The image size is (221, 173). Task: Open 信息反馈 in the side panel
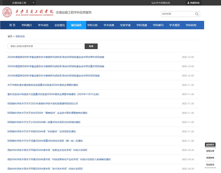pyautogui.click(x=210, y=151)
